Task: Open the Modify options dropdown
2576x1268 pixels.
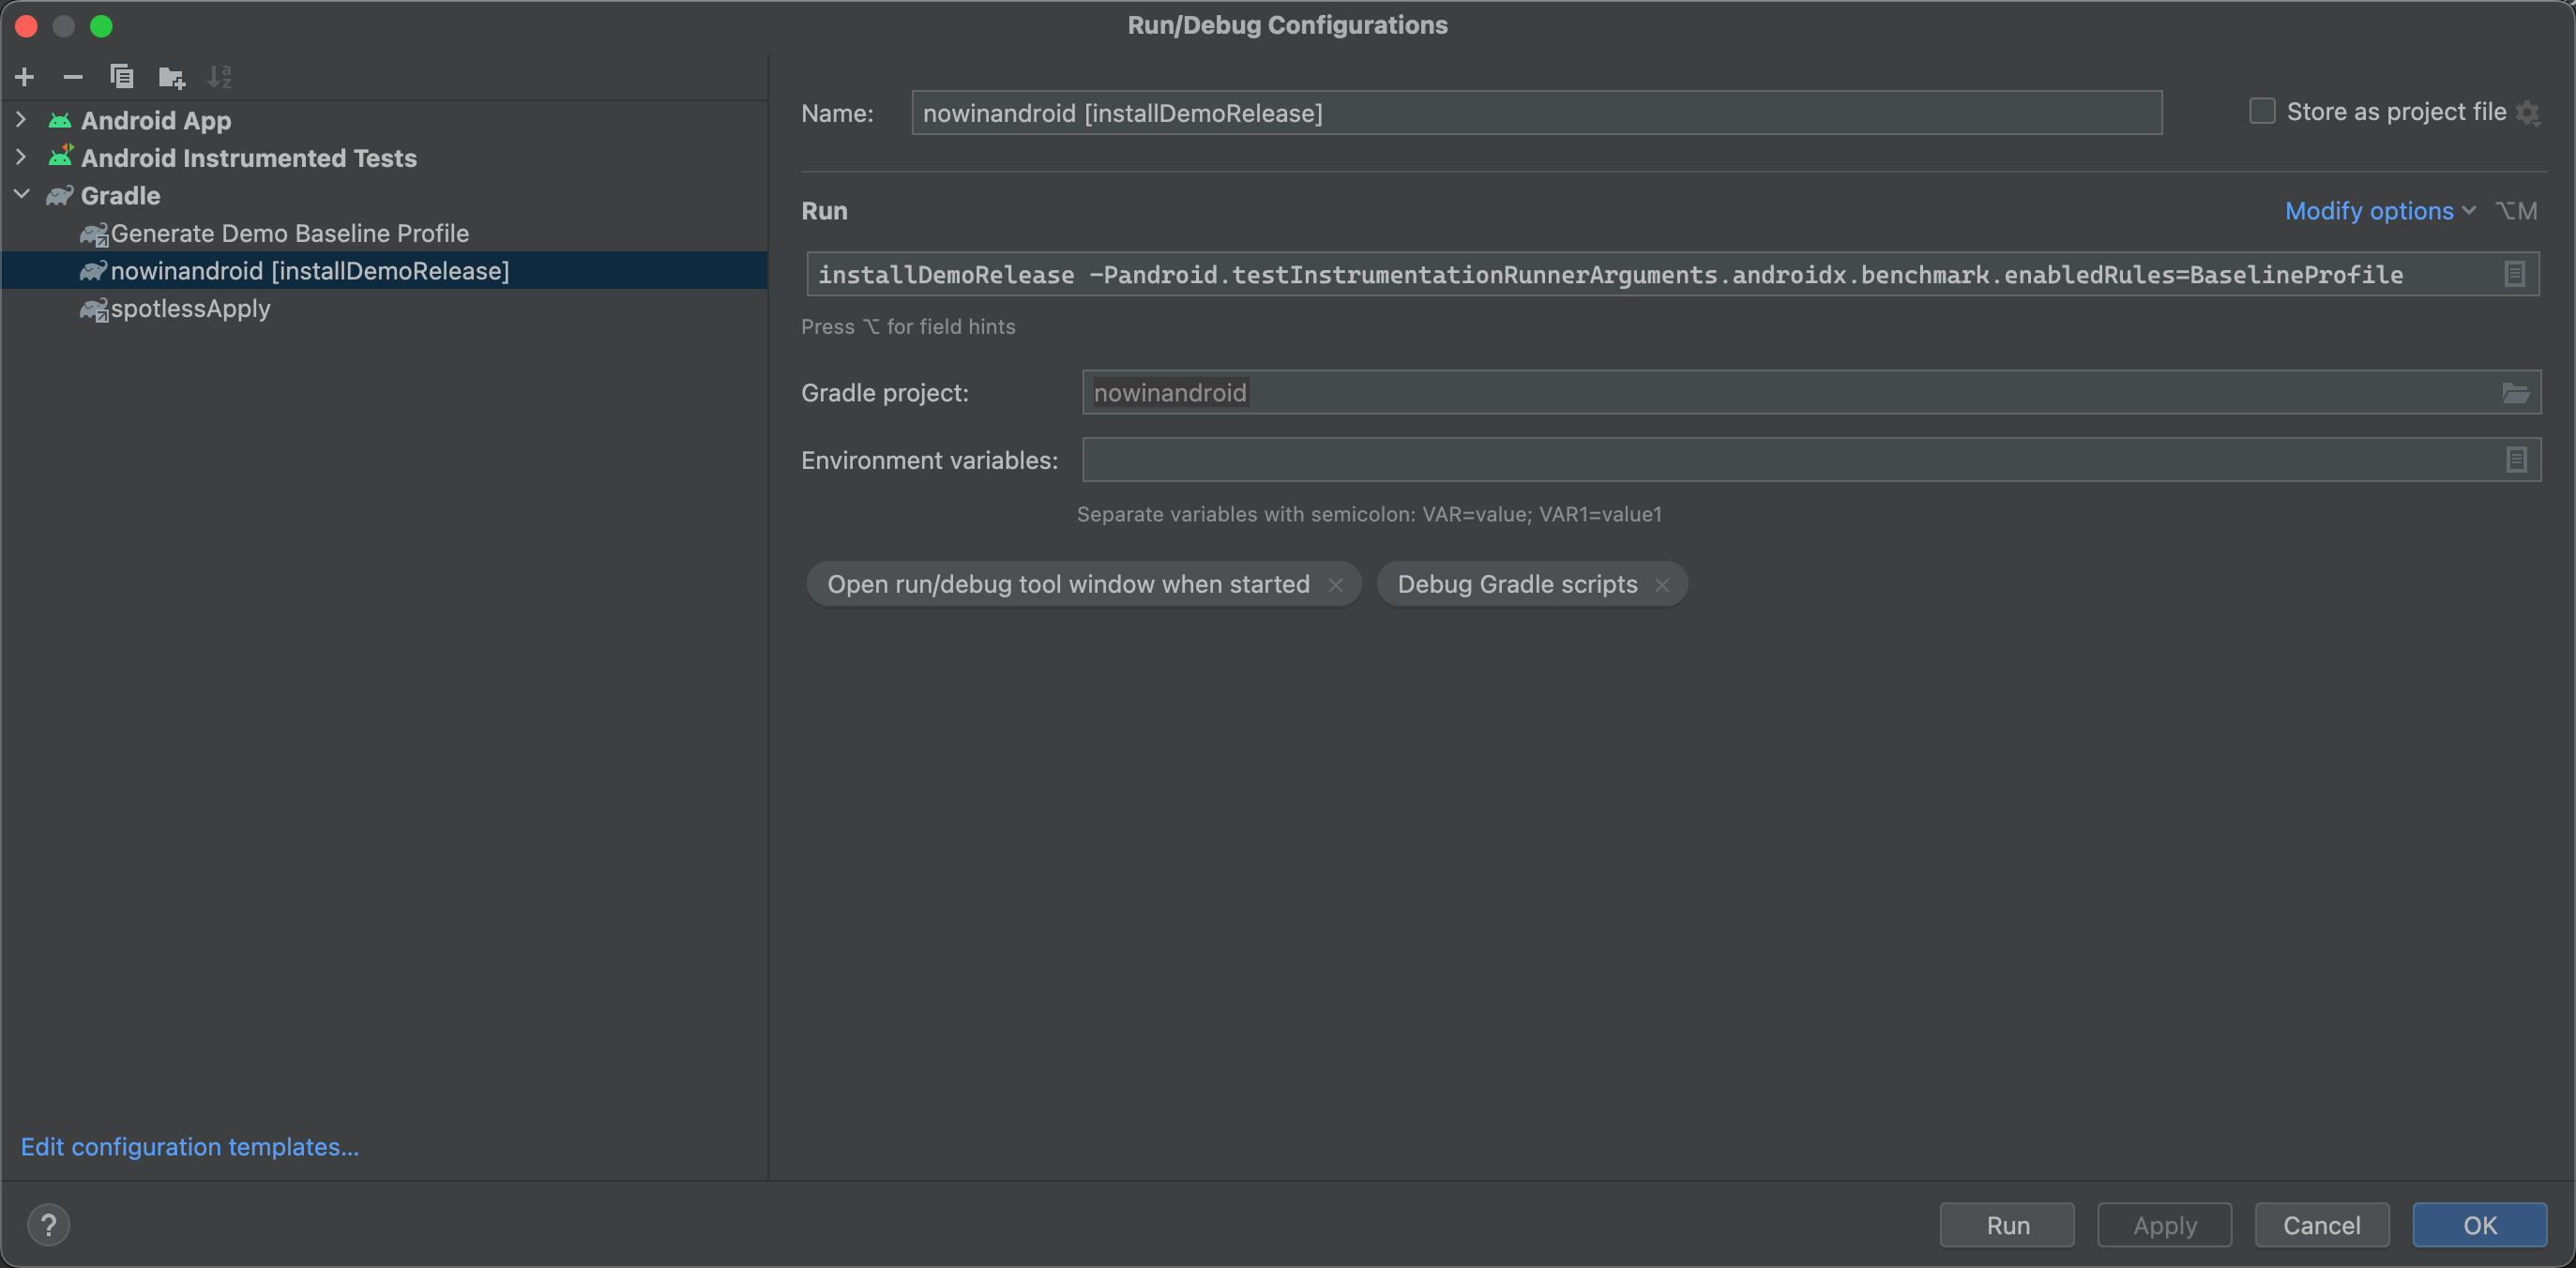Action: point(2369,210)
